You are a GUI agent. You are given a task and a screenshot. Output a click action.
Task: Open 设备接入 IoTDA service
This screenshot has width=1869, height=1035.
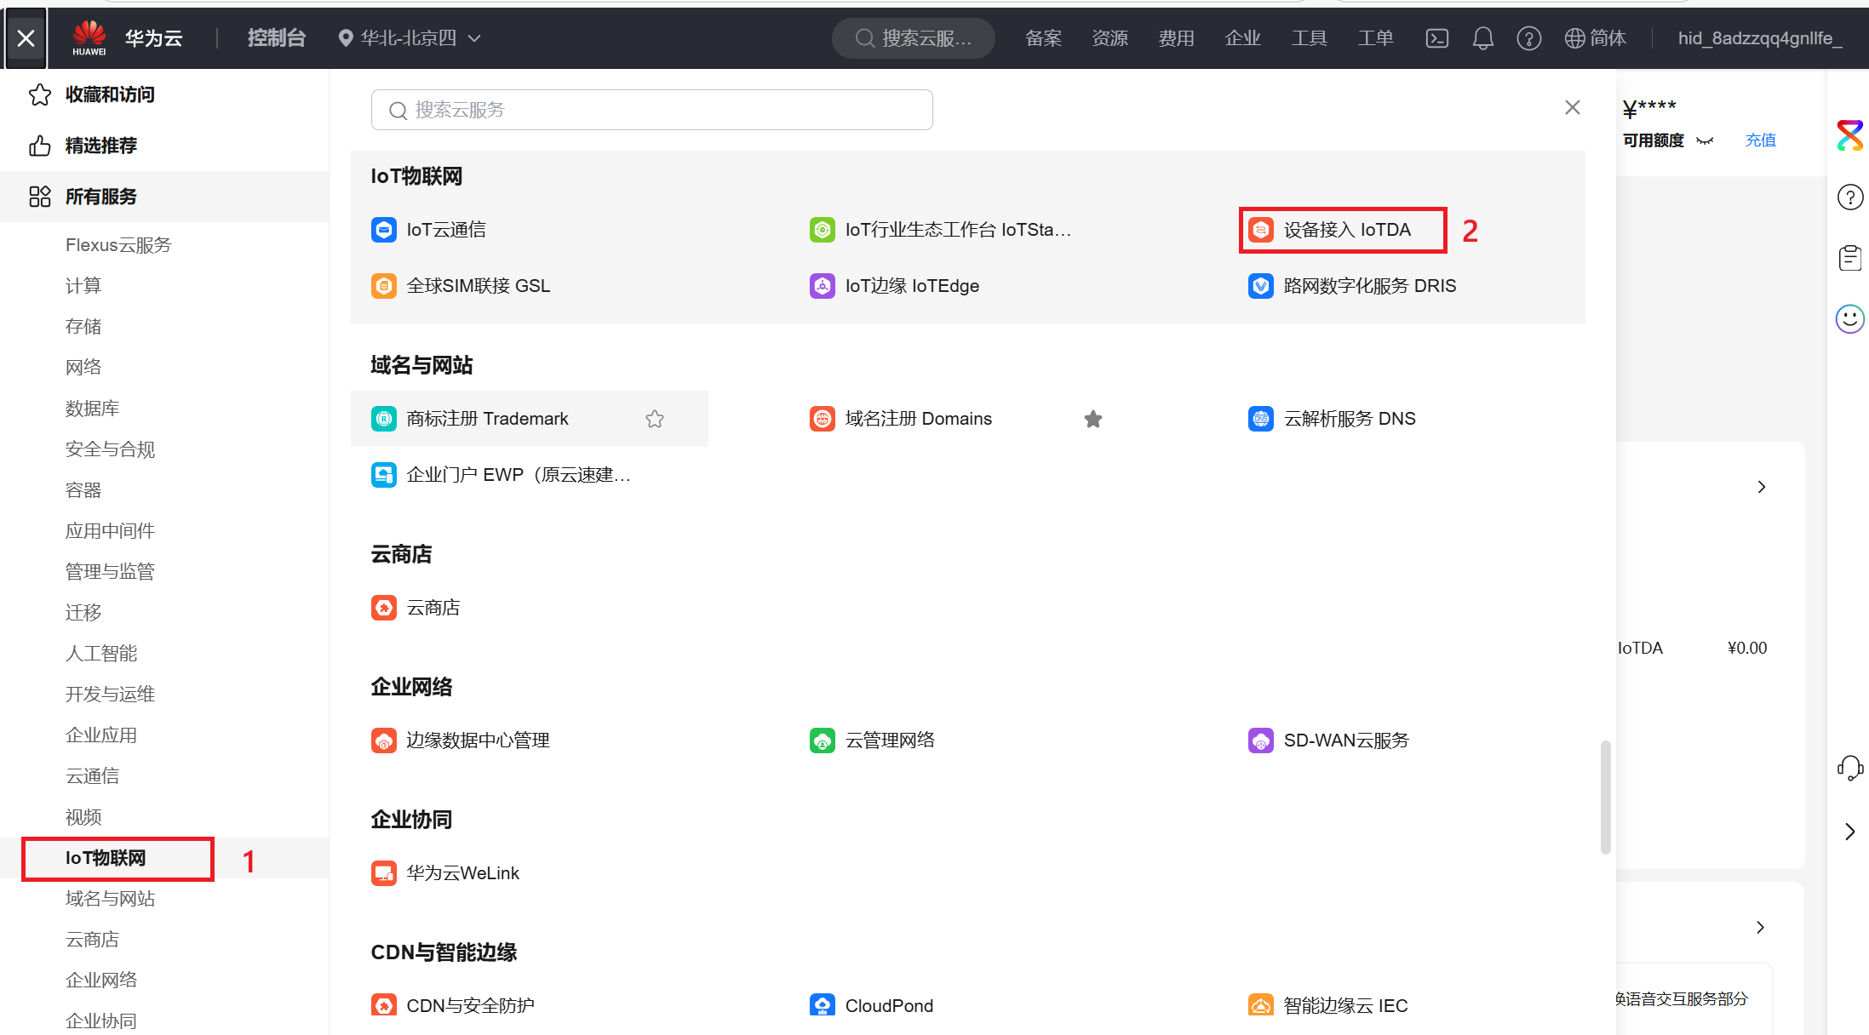click(x=1343, y=230)
